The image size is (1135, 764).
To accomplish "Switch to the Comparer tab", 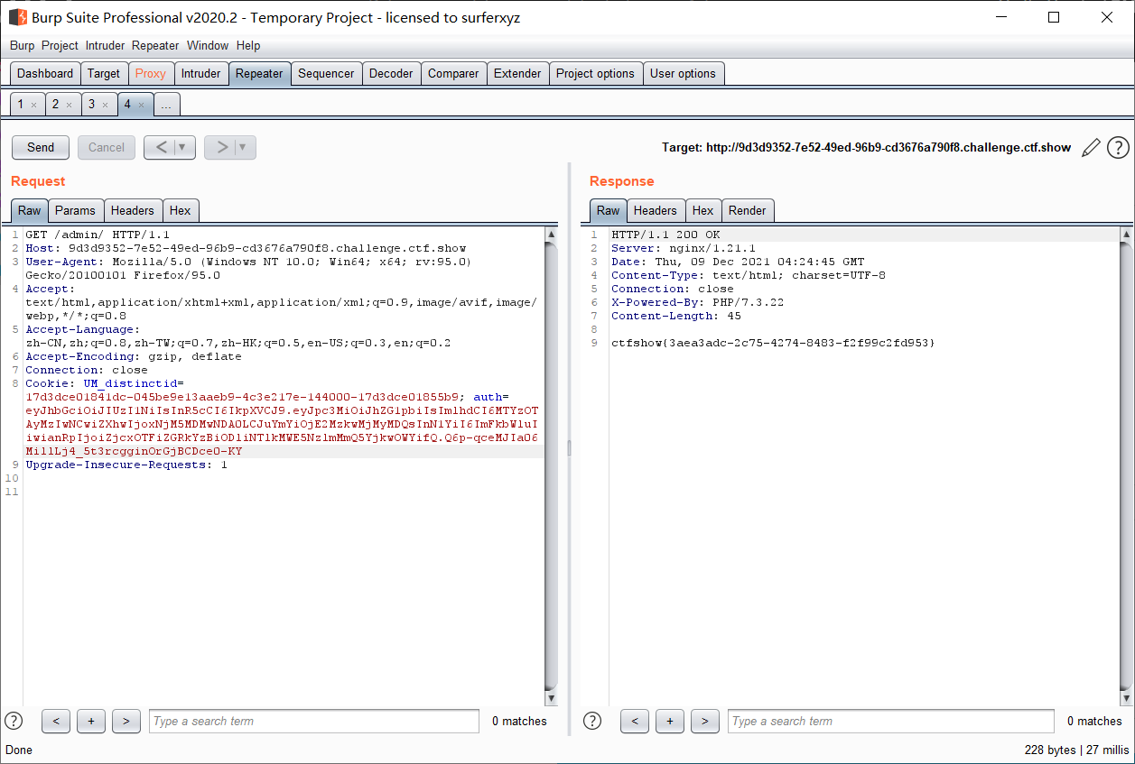I will tap(453, 74).
